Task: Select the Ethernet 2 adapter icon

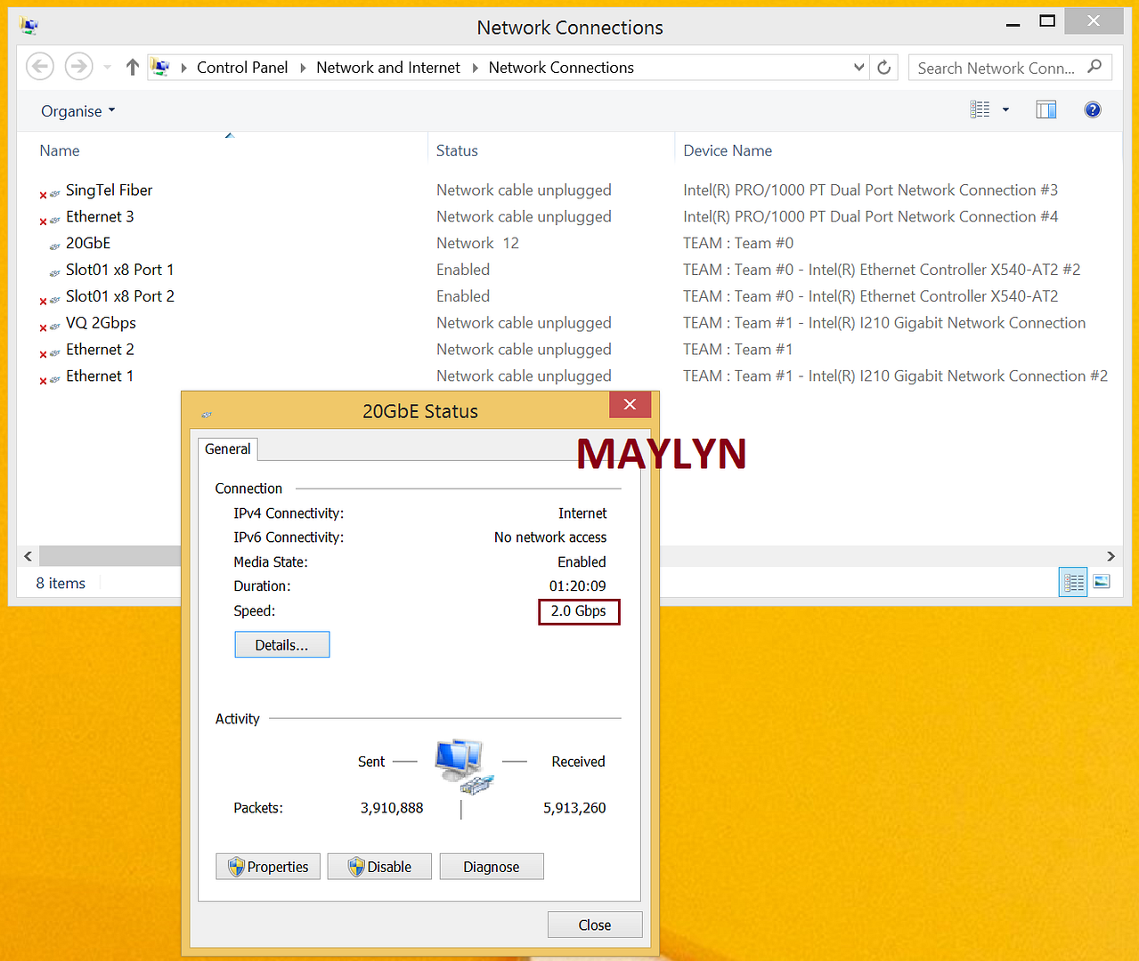Action: 50,352
